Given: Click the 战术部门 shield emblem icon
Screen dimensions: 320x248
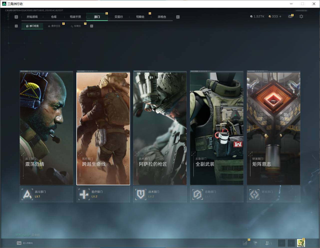Looking at the screenshot, I should [141, 194].
